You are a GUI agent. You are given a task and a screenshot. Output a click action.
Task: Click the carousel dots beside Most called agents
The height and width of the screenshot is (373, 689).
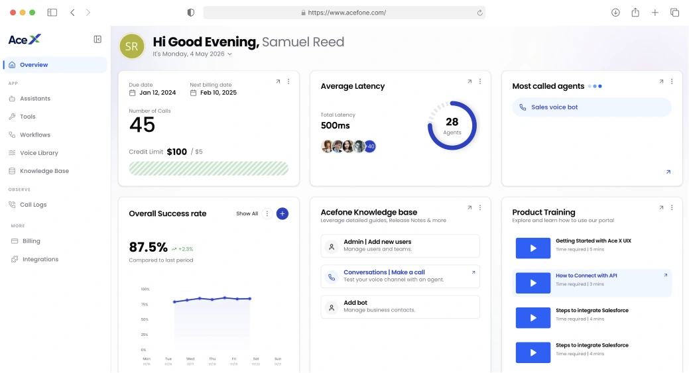[x=595, y=86]
